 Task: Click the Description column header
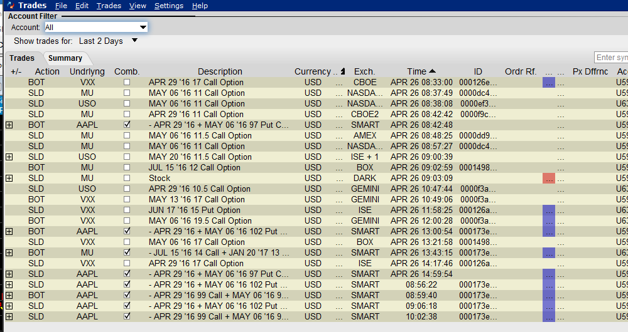tap(220, 71)
